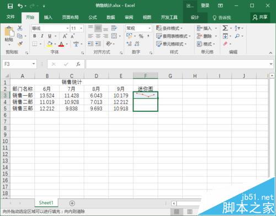276x216 pixels.
Task: Open the Name Box dropdown arrow
Action: [34, 64]
